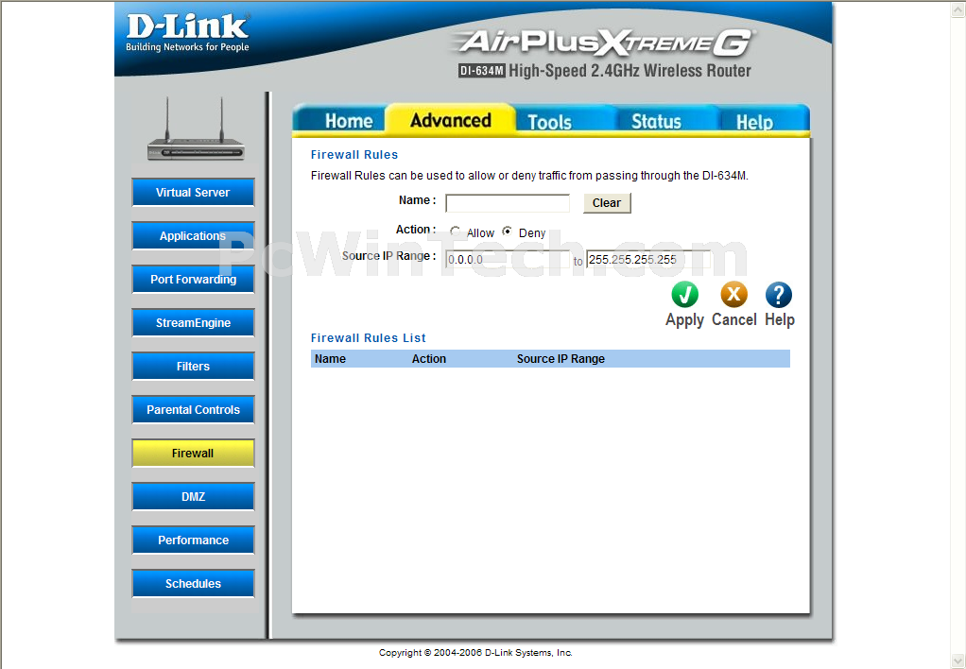Click the router image thumbnail

tap(196, 129)
